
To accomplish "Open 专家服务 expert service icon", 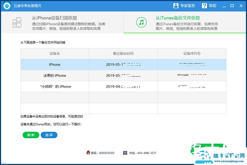I will click(x=176, y=6).
